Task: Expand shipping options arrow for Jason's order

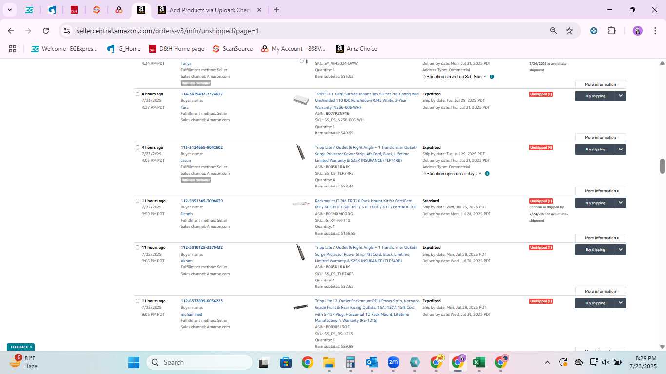Action: [621, 150]
